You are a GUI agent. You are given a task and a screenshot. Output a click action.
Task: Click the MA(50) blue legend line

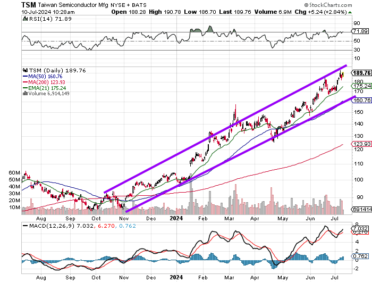pos(24,76)
